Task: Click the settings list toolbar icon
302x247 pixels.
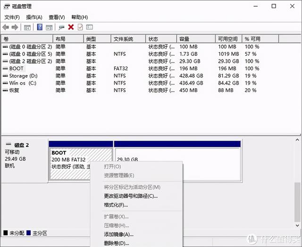Action: [89, 27]
